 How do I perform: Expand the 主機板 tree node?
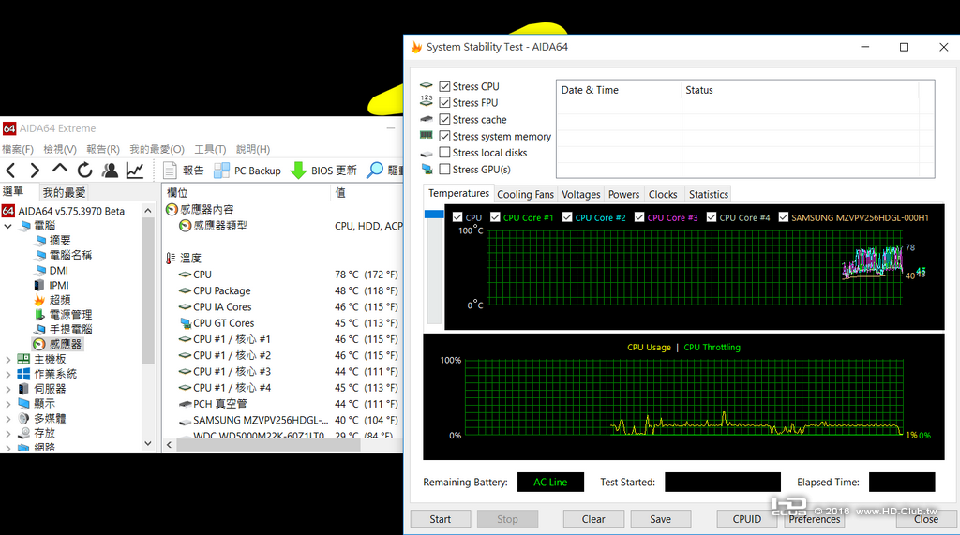[7, 359]
